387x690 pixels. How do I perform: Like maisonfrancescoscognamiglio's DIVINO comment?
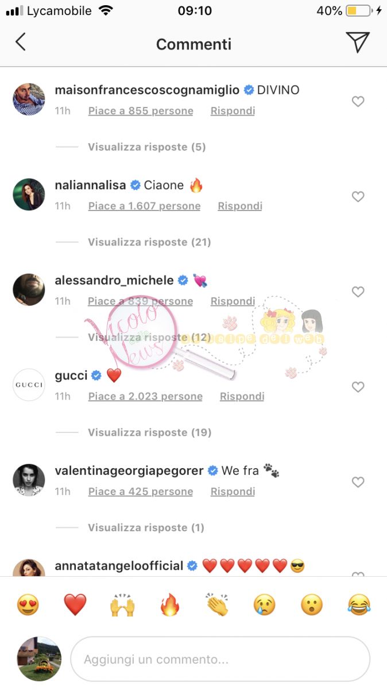[x=358, y=102]
